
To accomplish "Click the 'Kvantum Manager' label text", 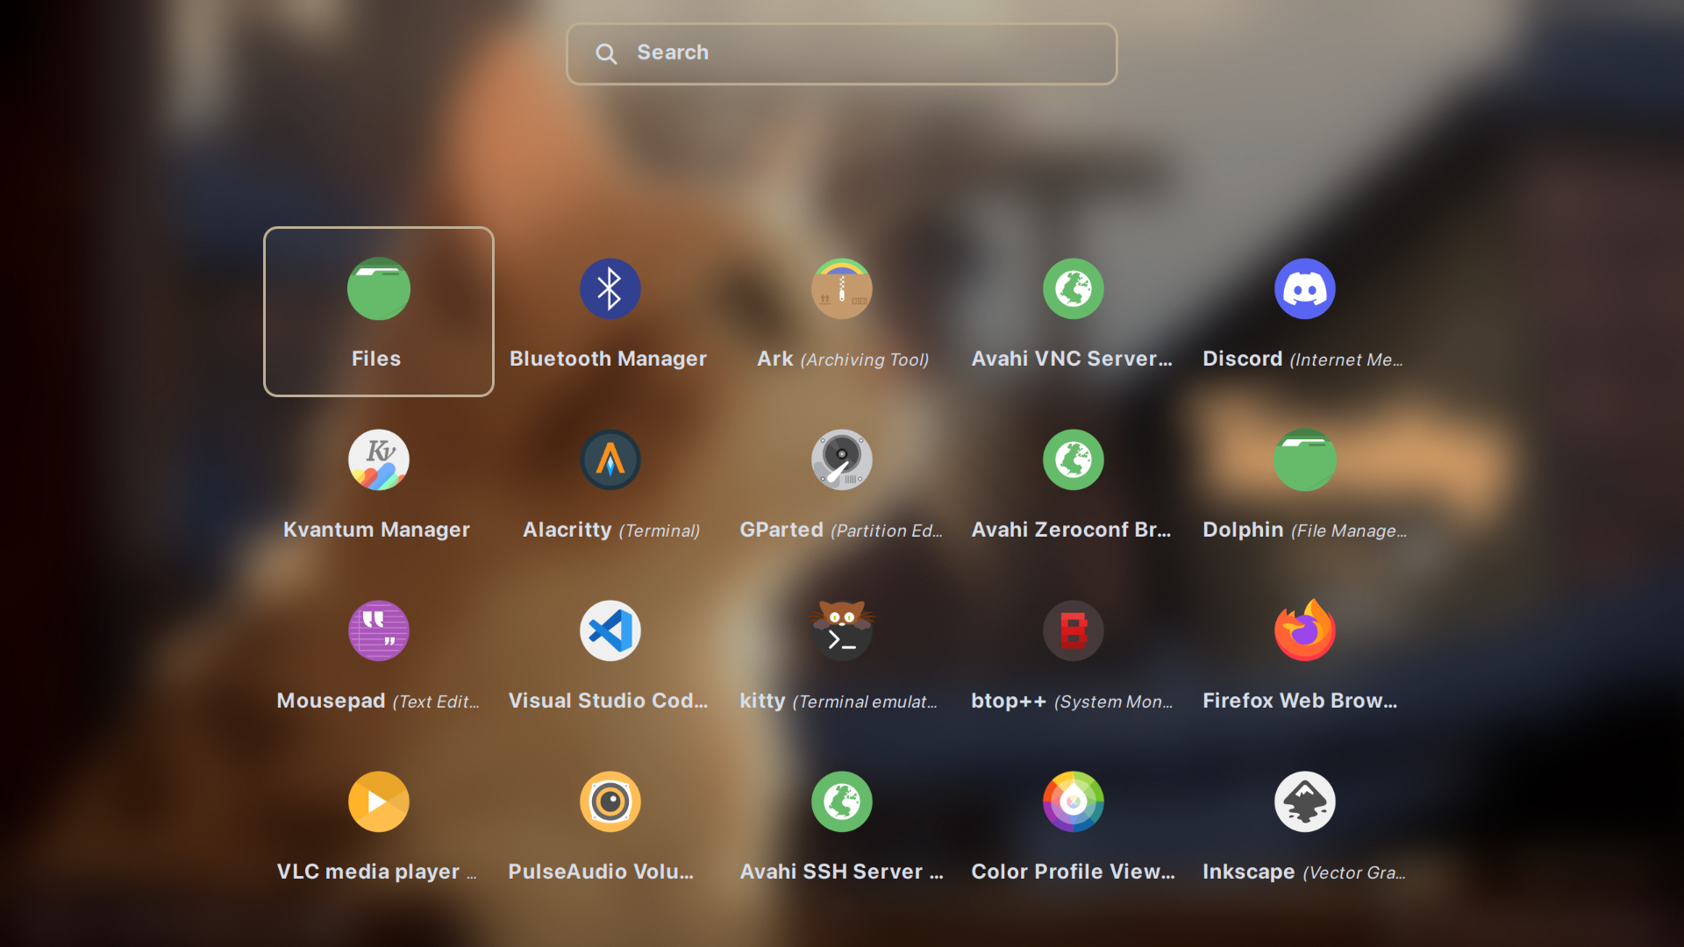I will point(376,530).
